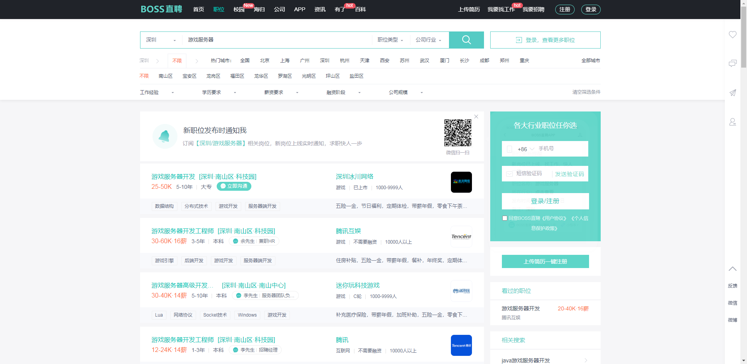Open the 深圳 city dropdown in the search bar
747x364 pixels.
tap(161, 40)
